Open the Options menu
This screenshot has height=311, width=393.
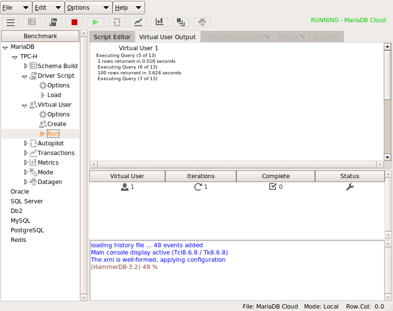(x=89, y=8)
